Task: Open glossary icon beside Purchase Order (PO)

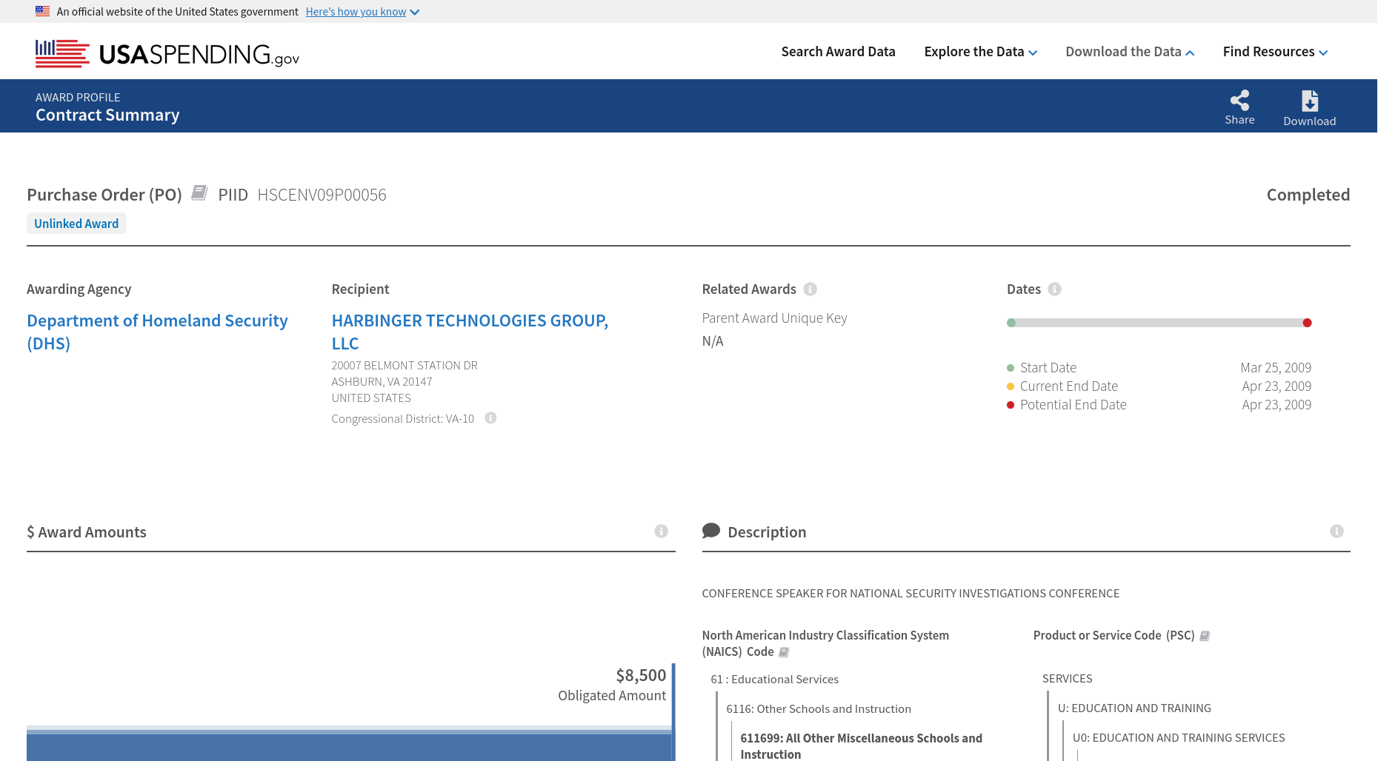Action: point(199,193)
